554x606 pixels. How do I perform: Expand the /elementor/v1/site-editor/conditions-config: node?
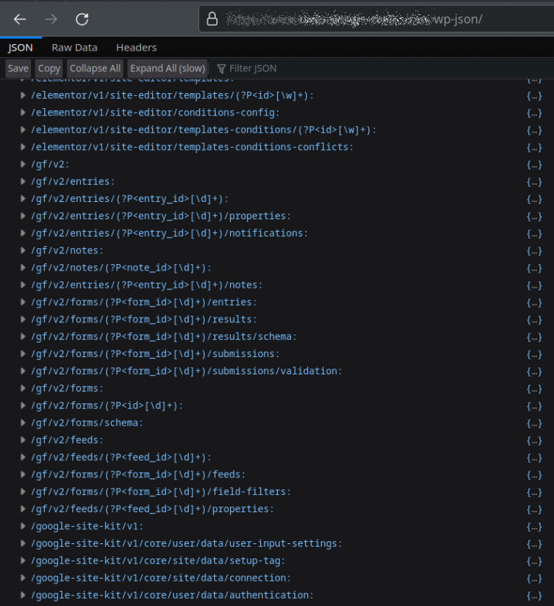tap(22, 113)
